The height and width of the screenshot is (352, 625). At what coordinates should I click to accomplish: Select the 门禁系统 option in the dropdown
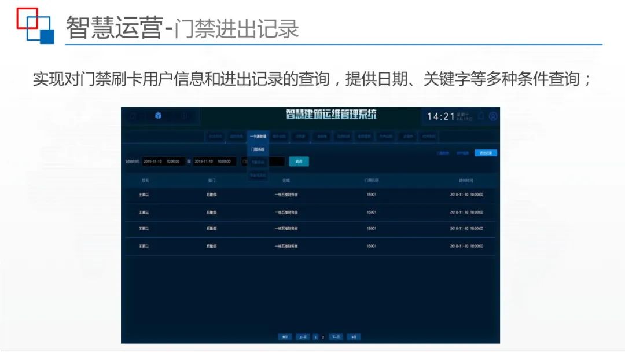coord(258,150)
